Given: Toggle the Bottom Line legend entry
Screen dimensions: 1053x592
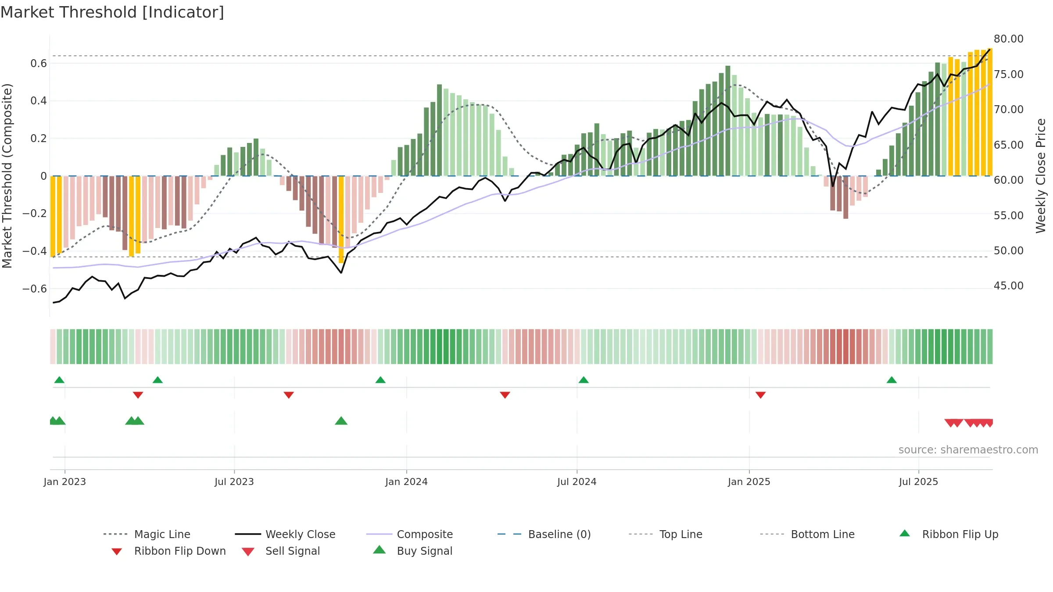Looking at the screenshot, I should 807,534.
